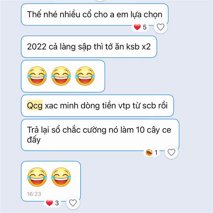The image size is (213, 213).
Task: Tap heart button on the two-emoji message
Action: tap(73, 203)
